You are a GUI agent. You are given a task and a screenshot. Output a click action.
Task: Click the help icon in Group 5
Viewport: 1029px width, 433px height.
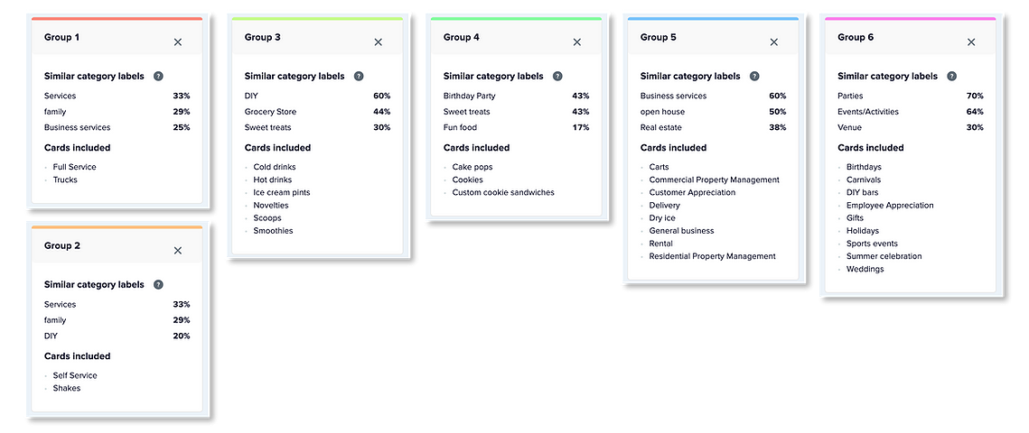[x=754, y=76]
